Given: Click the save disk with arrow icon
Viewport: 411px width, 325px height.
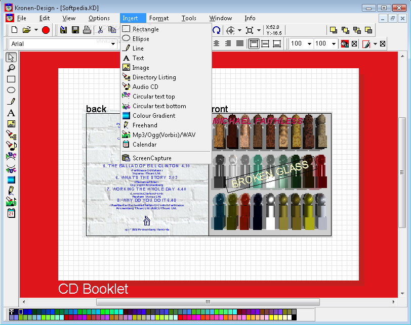Looking at the screenshot, I should tap(63, 30).
